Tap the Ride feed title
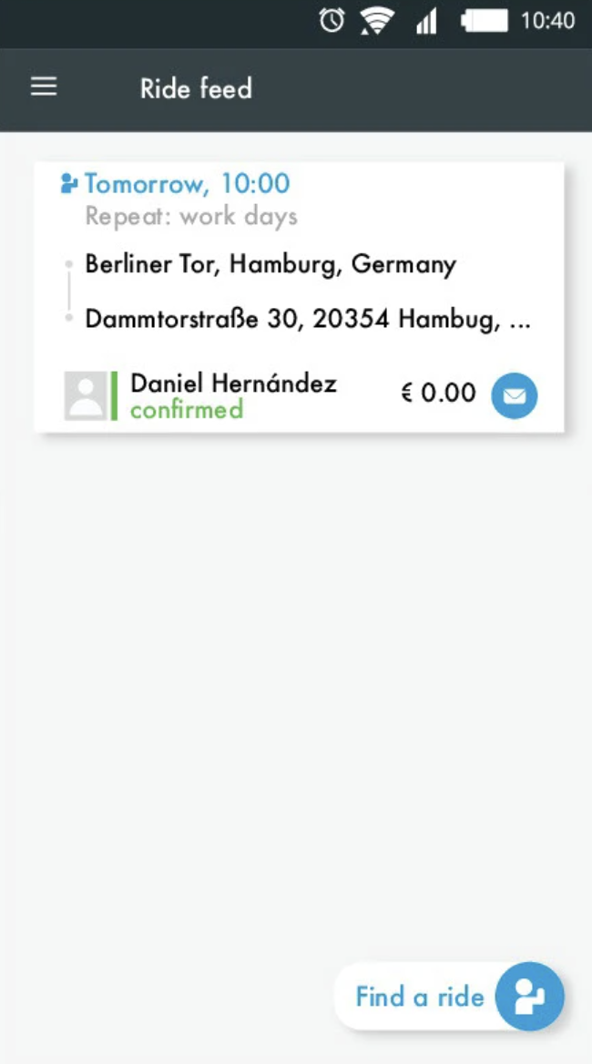The width and height of the screenshot is (592, 1064). (196, 88)
